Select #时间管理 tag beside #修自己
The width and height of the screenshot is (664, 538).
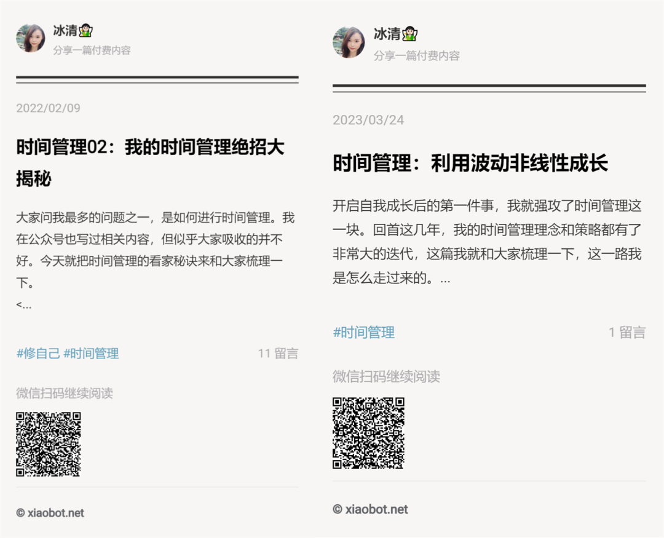click(x=91, y=354)
